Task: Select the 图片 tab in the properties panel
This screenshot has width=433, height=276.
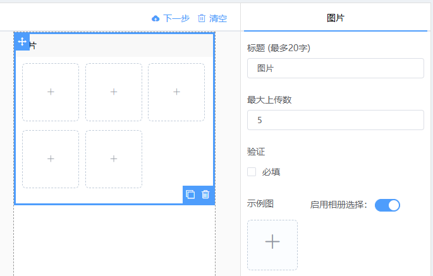Action: (336, 18)
